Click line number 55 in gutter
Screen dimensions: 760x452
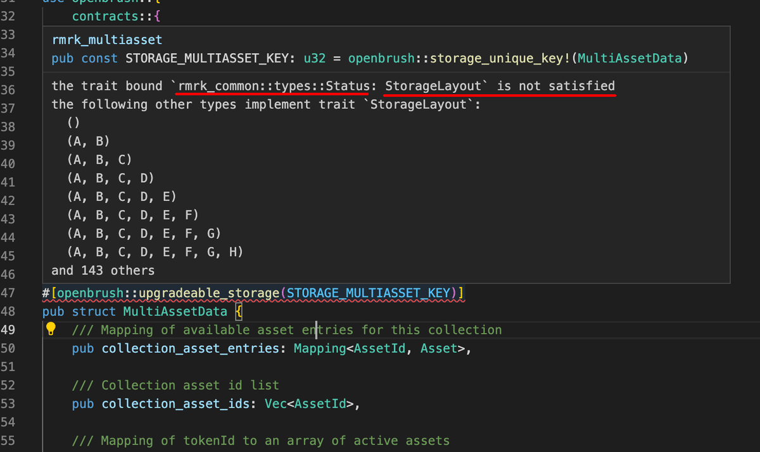(x=8, y=441)
